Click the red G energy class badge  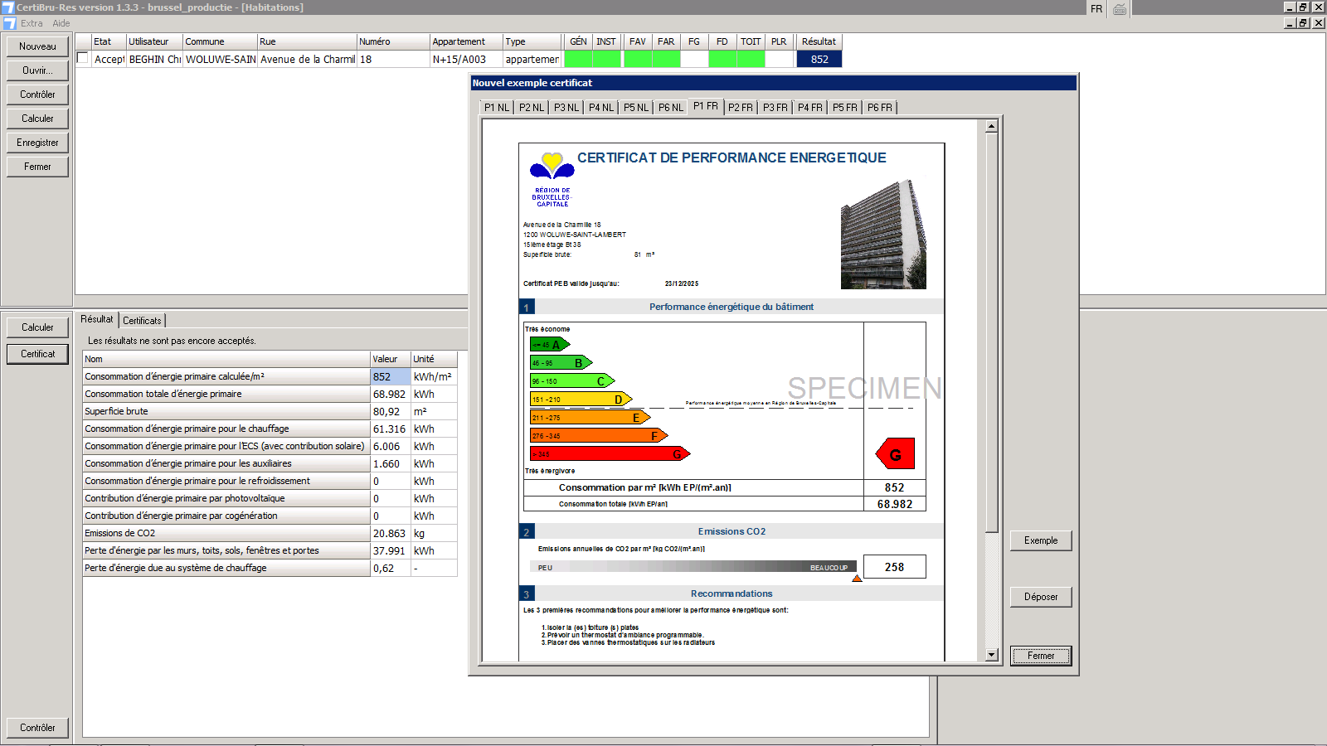tap(895, 454)
